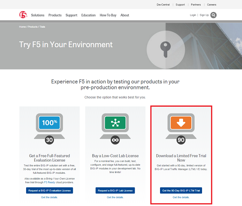Click the Sign Up link
Screen dimensions: 242x206
(204, 15)
